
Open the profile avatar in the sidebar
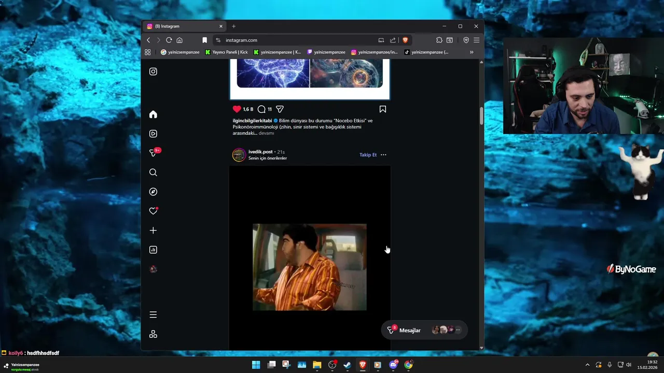[153, 269]
